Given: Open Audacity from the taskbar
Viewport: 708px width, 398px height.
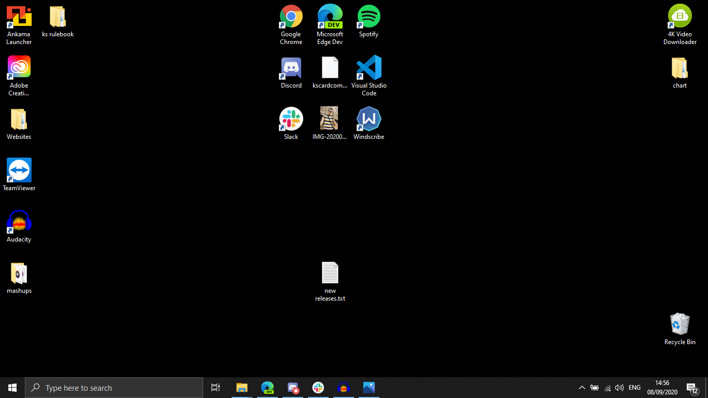Looking at the screenshot, I should 344,388.
